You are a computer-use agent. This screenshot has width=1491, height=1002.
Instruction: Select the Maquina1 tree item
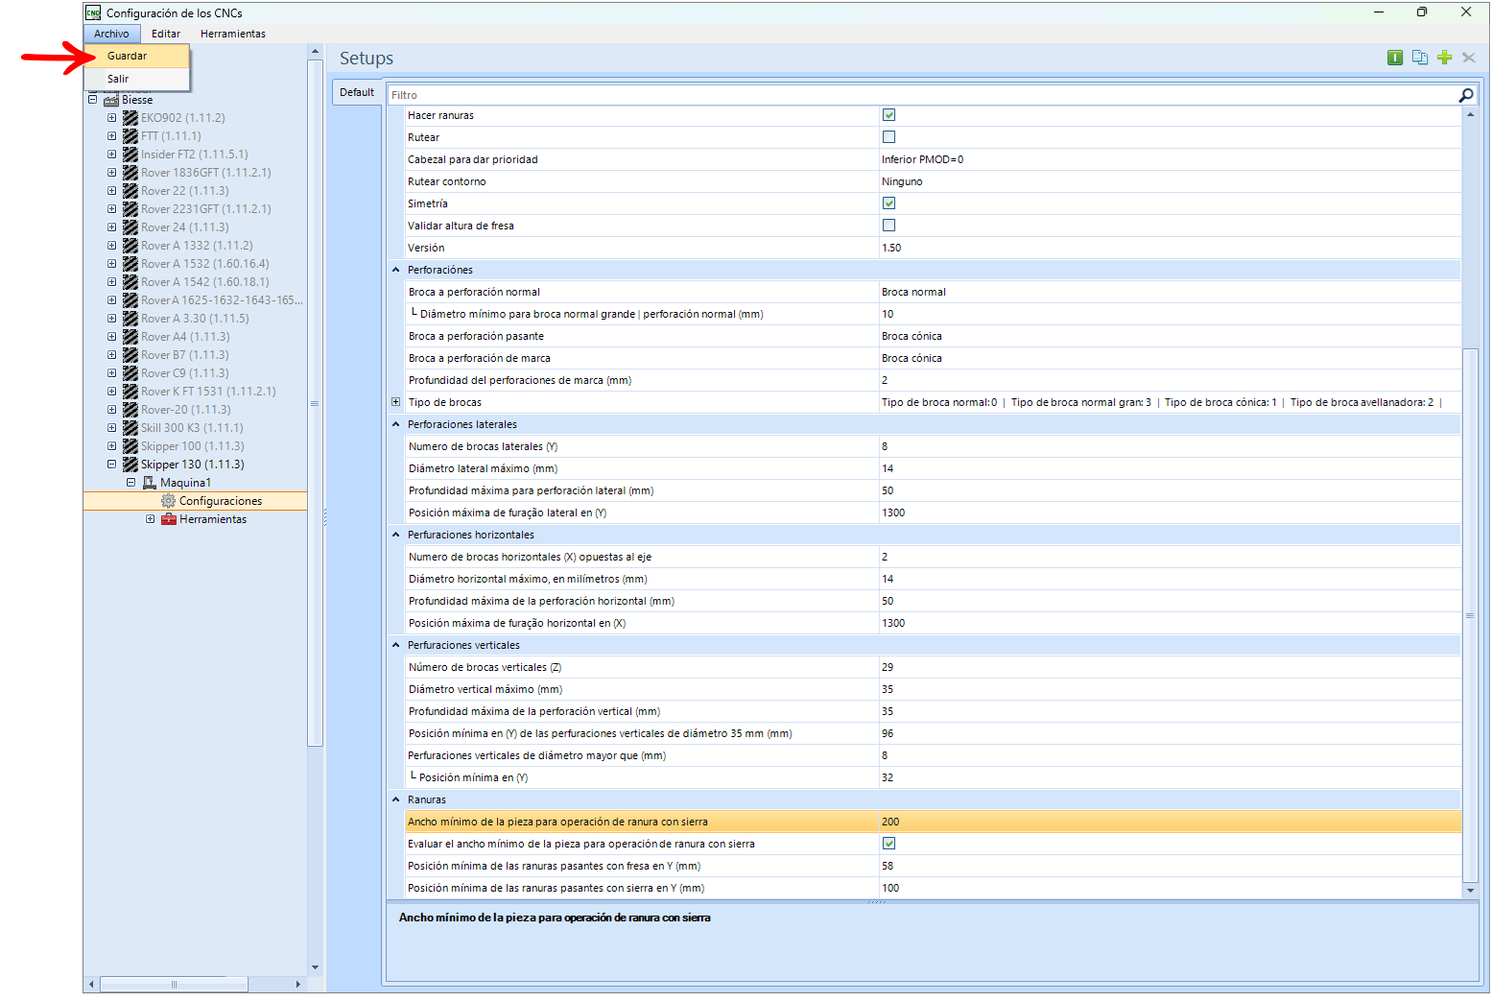pos(185,483)
